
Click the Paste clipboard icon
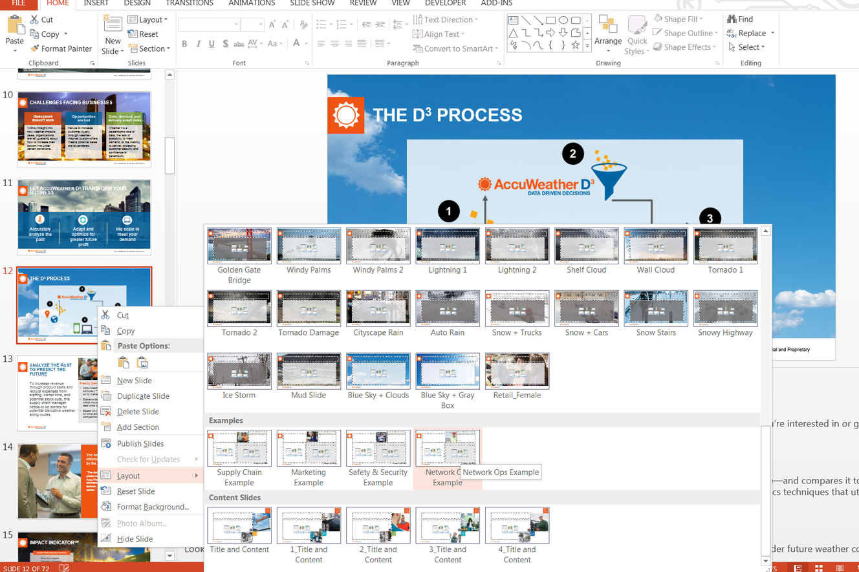(15, 26)
